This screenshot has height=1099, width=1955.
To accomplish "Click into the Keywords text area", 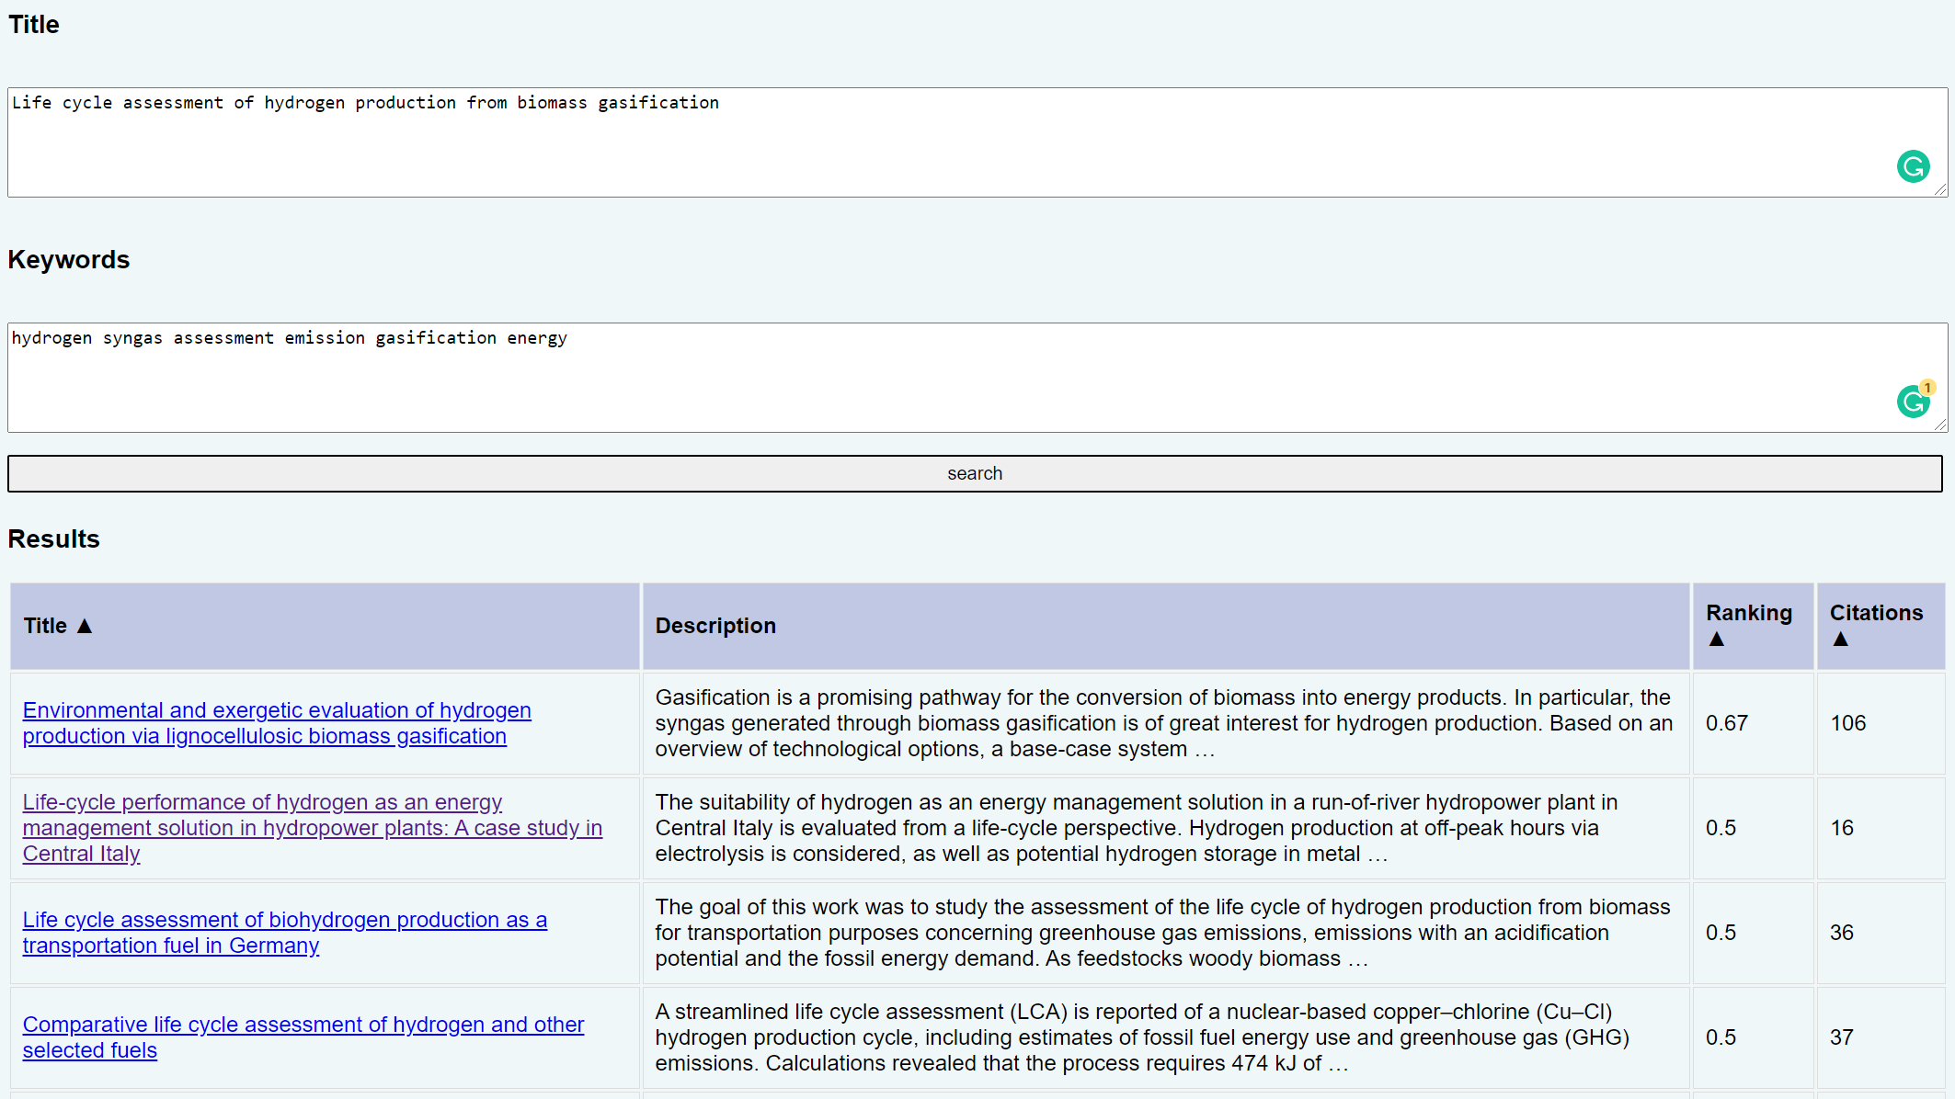I will pos(920,377).
